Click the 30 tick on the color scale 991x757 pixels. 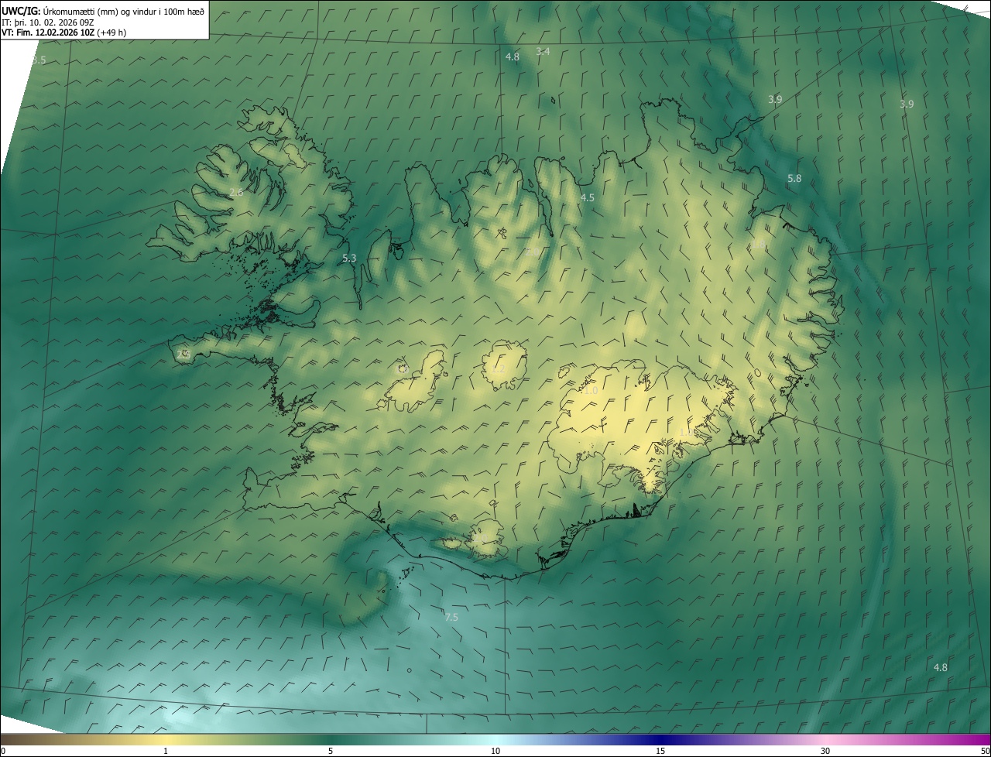(x=825, y=751)
